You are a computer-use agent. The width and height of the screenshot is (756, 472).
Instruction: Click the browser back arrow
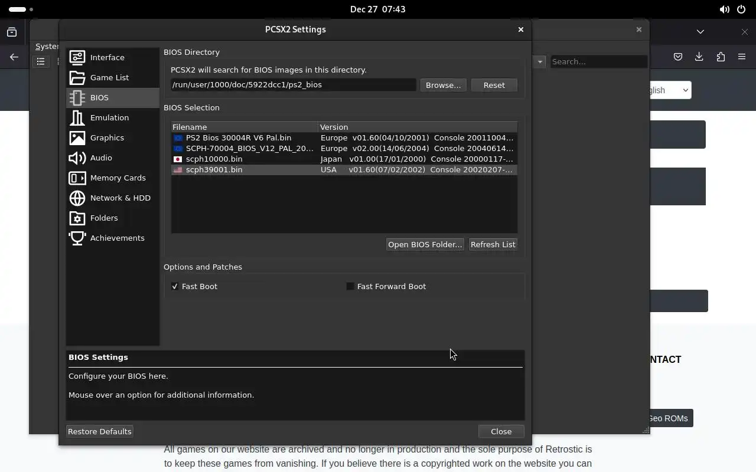pyautogui.click(x=14, y=57)
